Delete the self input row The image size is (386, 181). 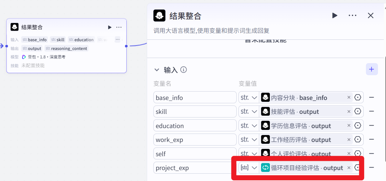coord(371,154)
